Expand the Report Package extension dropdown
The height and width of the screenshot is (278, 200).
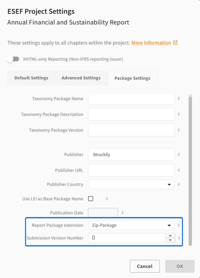pyautogui.click(x=131, y=225)
